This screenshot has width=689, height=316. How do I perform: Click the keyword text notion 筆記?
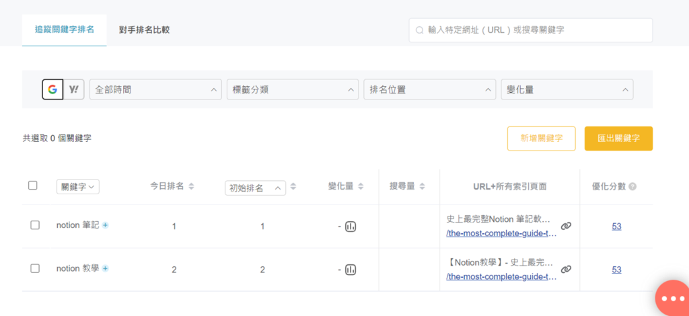coord(78,225)
